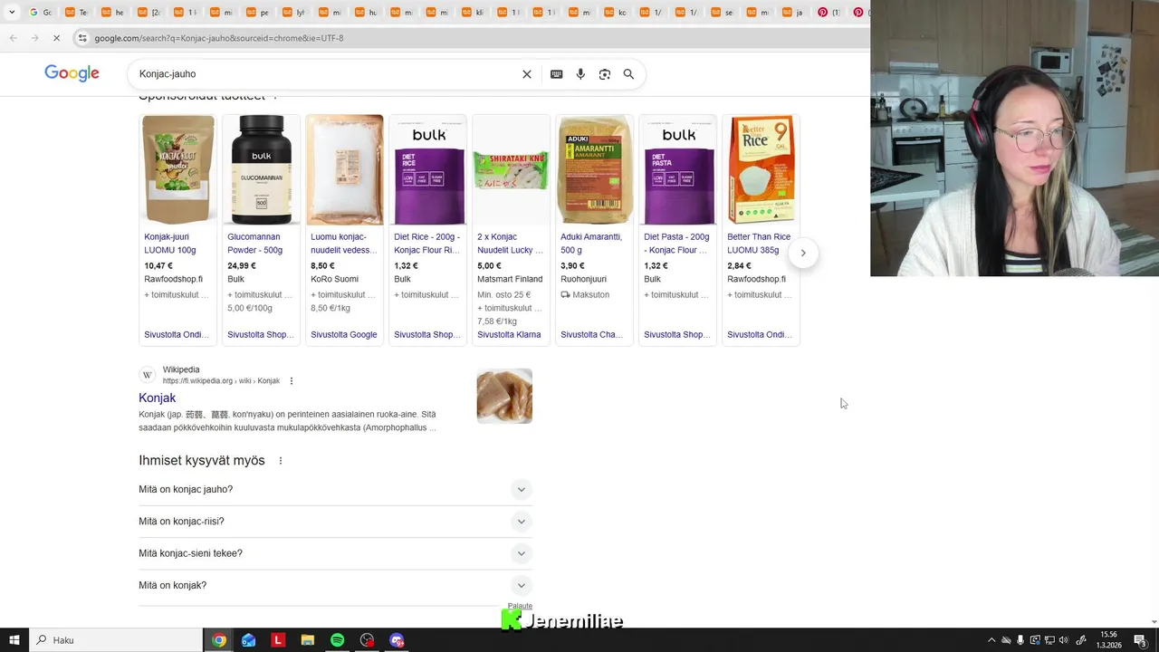The height and width of the screenshot is (652, 1159).
Task: Switch to the first Google tab
Action: click(40, 13)
